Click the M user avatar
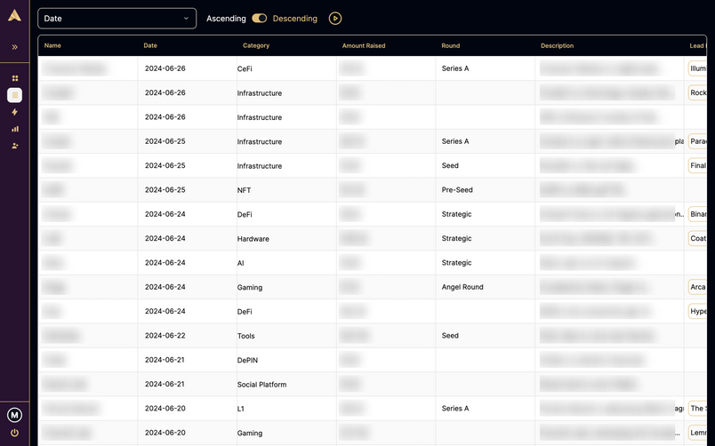The width and height of the screenshot is (715, 446). [x=14, y=415]
